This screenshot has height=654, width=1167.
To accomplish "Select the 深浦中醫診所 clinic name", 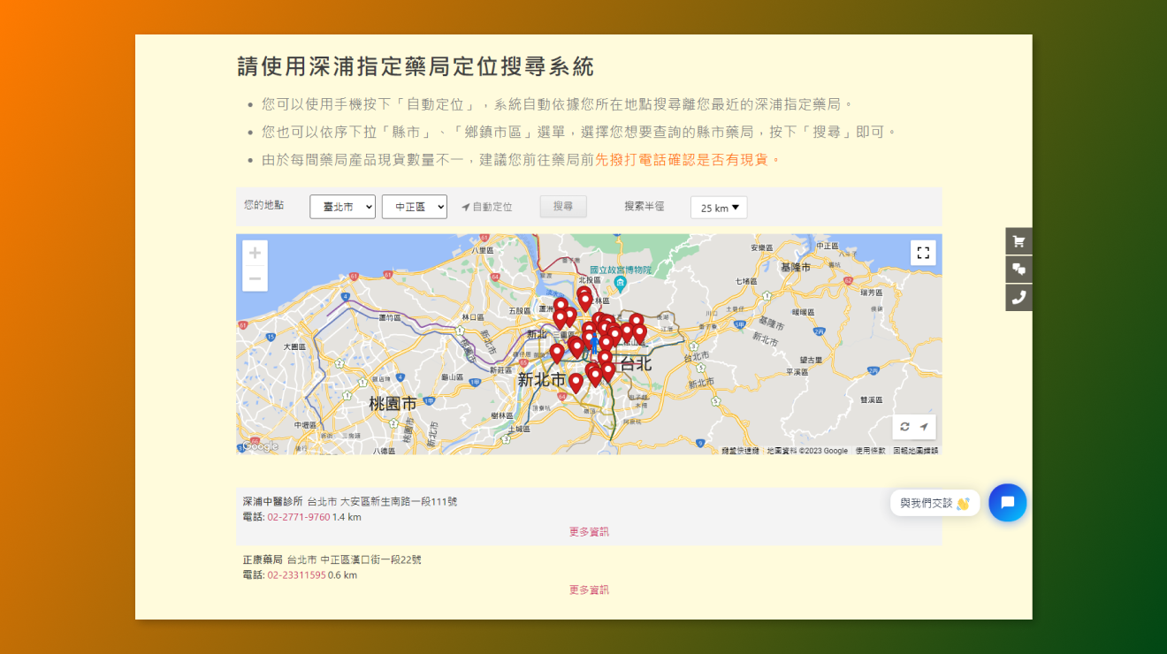I will [273, 502].
